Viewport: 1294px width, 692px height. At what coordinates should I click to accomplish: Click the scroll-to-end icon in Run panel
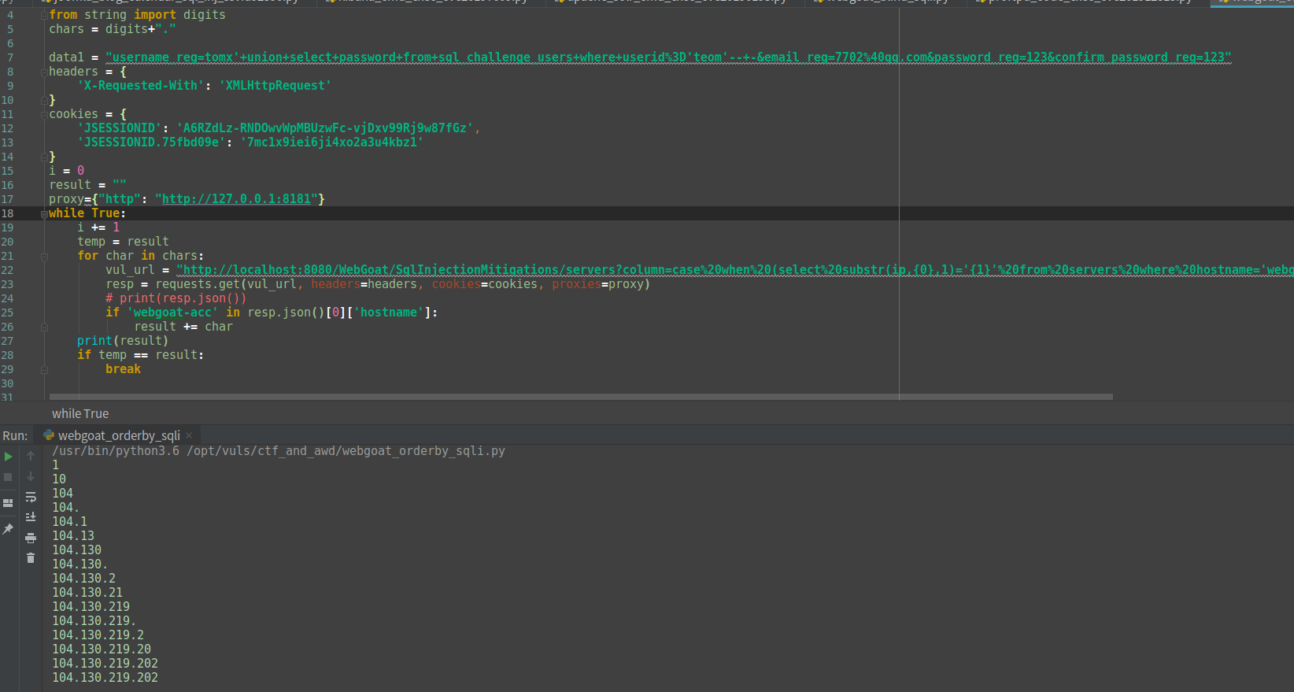point(31,517)
